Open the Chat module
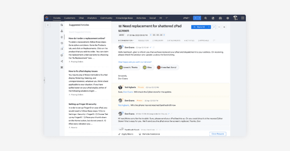 81,18
